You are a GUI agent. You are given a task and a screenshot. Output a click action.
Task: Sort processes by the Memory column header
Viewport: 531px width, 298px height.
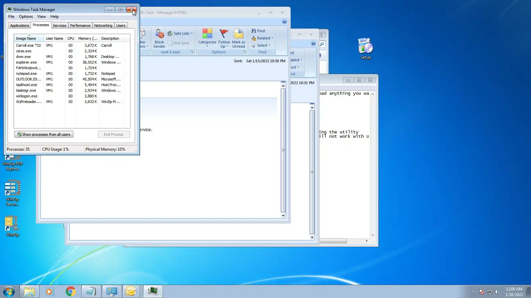pos(88,38)
